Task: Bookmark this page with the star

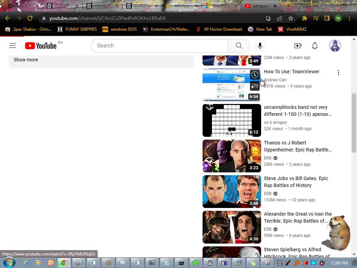Action: pos(290,18)
